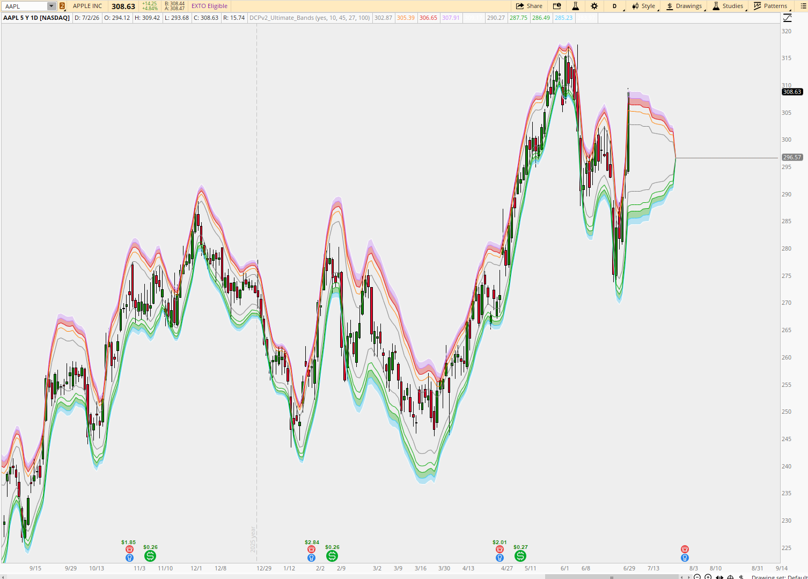This screenshot has width=808, height=579.
Task: Click the conference call bulb icon near 11/3
Action: [x=129, y=558]
